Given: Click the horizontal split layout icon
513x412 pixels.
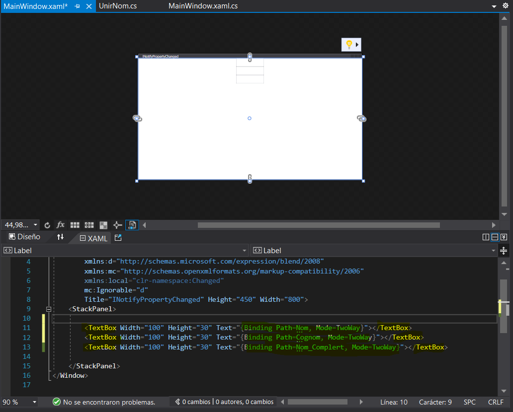Looking at the screenshot, I should point(495,237).
